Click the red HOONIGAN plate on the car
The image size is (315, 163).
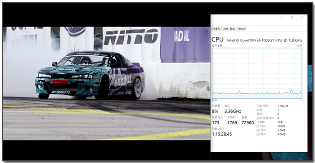pos(60,81)
